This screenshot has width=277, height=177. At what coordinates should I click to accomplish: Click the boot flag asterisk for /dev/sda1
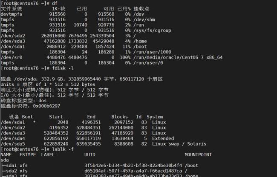[x=34, y=122]
